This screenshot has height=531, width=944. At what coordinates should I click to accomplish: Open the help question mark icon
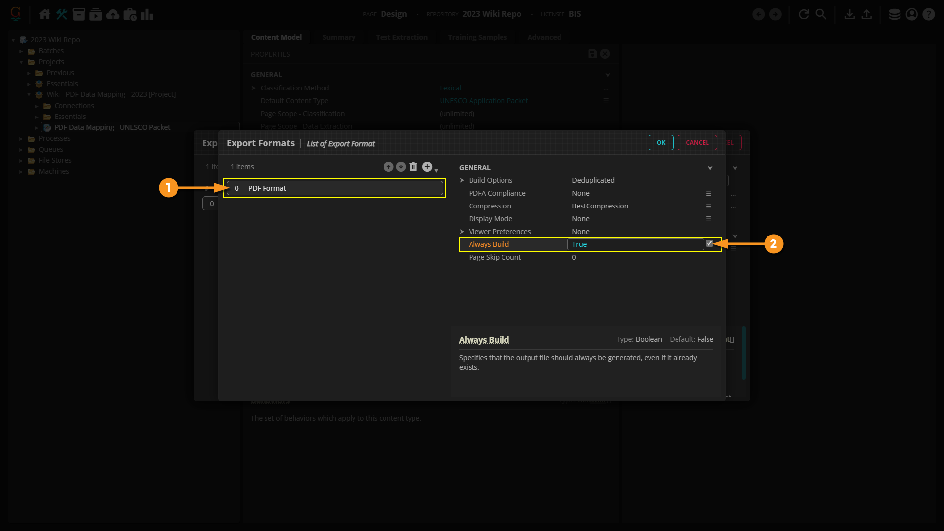click(929, 14)
